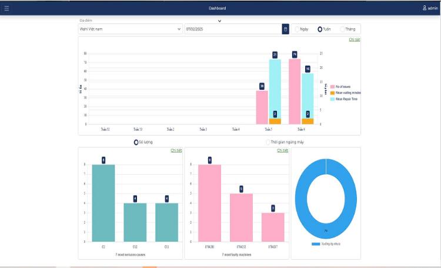441x268 pixels.
Task: Click the 'No of issues' legend text
Action: [x=343, y=87]
